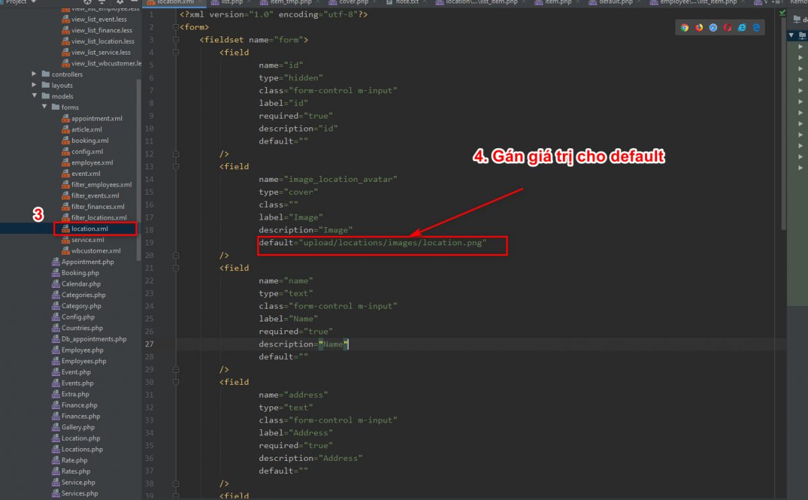This screenshot has height=500, width=808.
Task: Open the Project view dropdown
Action: pyautogui.click(x=33, y=2)
